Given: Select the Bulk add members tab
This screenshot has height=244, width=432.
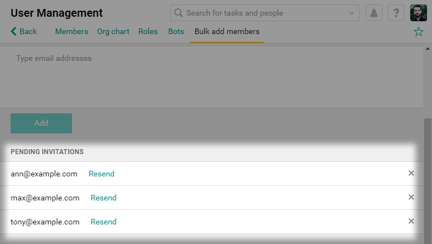Looking at the screenshot, I should (x=227, y=31).
